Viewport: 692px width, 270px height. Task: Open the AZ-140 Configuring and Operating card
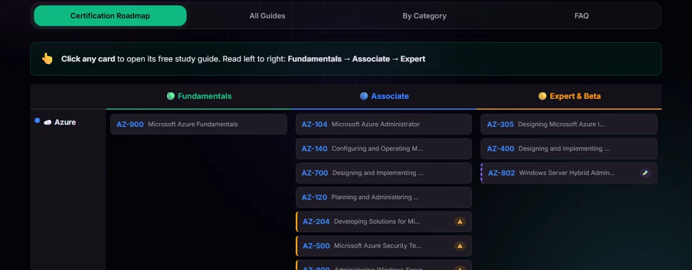pos(383,148)
